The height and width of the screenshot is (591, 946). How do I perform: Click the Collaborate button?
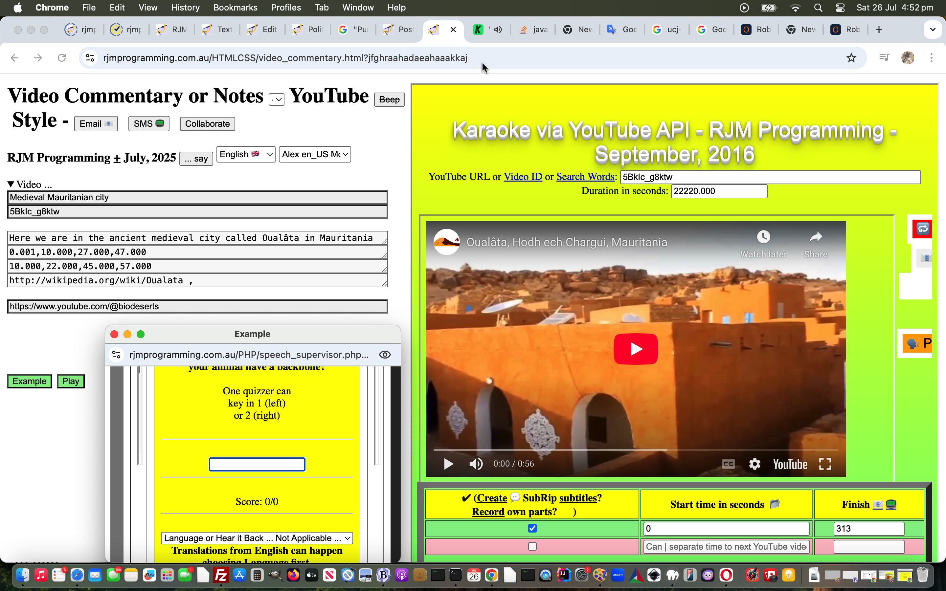207,124
